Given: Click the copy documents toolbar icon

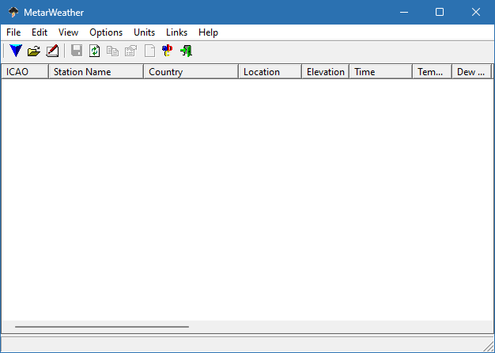Looking at the screenshot, I should click(x=113, y=51).
